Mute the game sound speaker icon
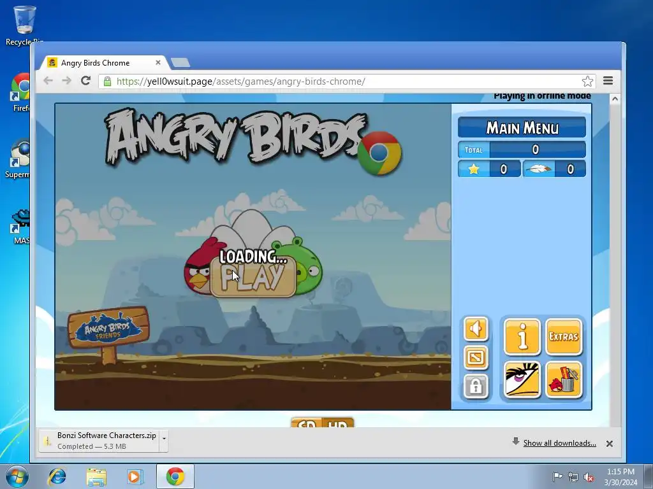The width and height of the screenshot is (653, 489). tap(476, 329)
